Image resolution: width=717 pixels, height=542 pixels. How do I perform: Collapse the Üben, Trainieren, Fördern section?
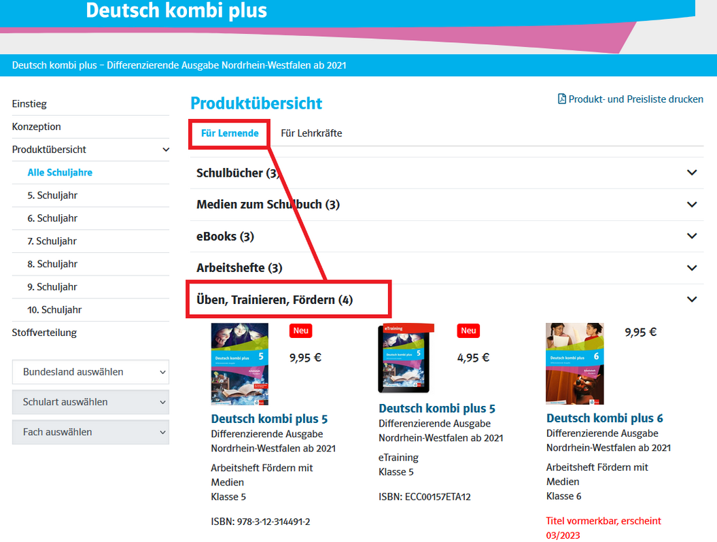(692, 299)
